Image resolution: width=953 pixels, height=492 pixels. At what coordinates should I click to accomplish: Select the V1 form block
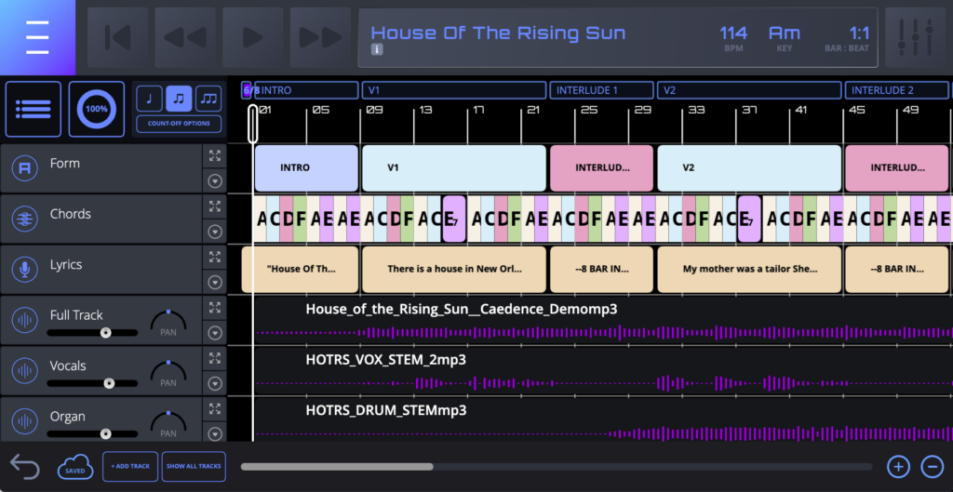(x=454, y=168)
